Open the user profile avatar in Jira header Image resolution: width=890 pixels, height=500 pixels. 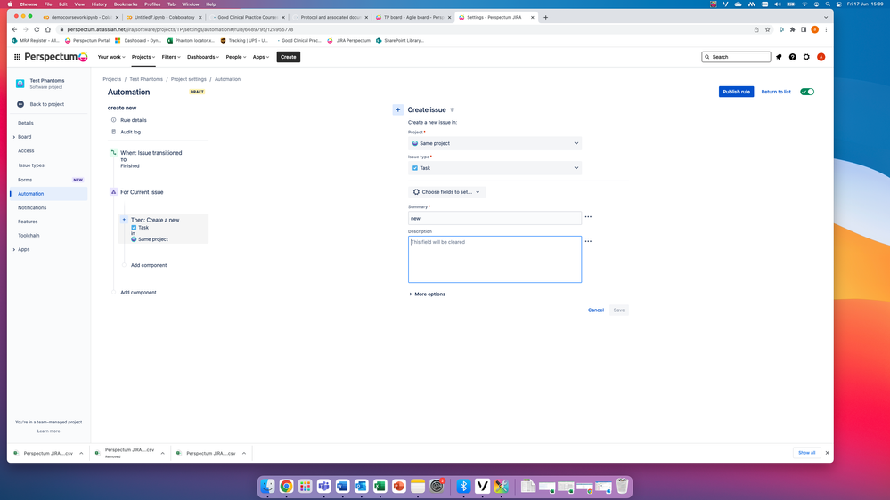[821, 57]
